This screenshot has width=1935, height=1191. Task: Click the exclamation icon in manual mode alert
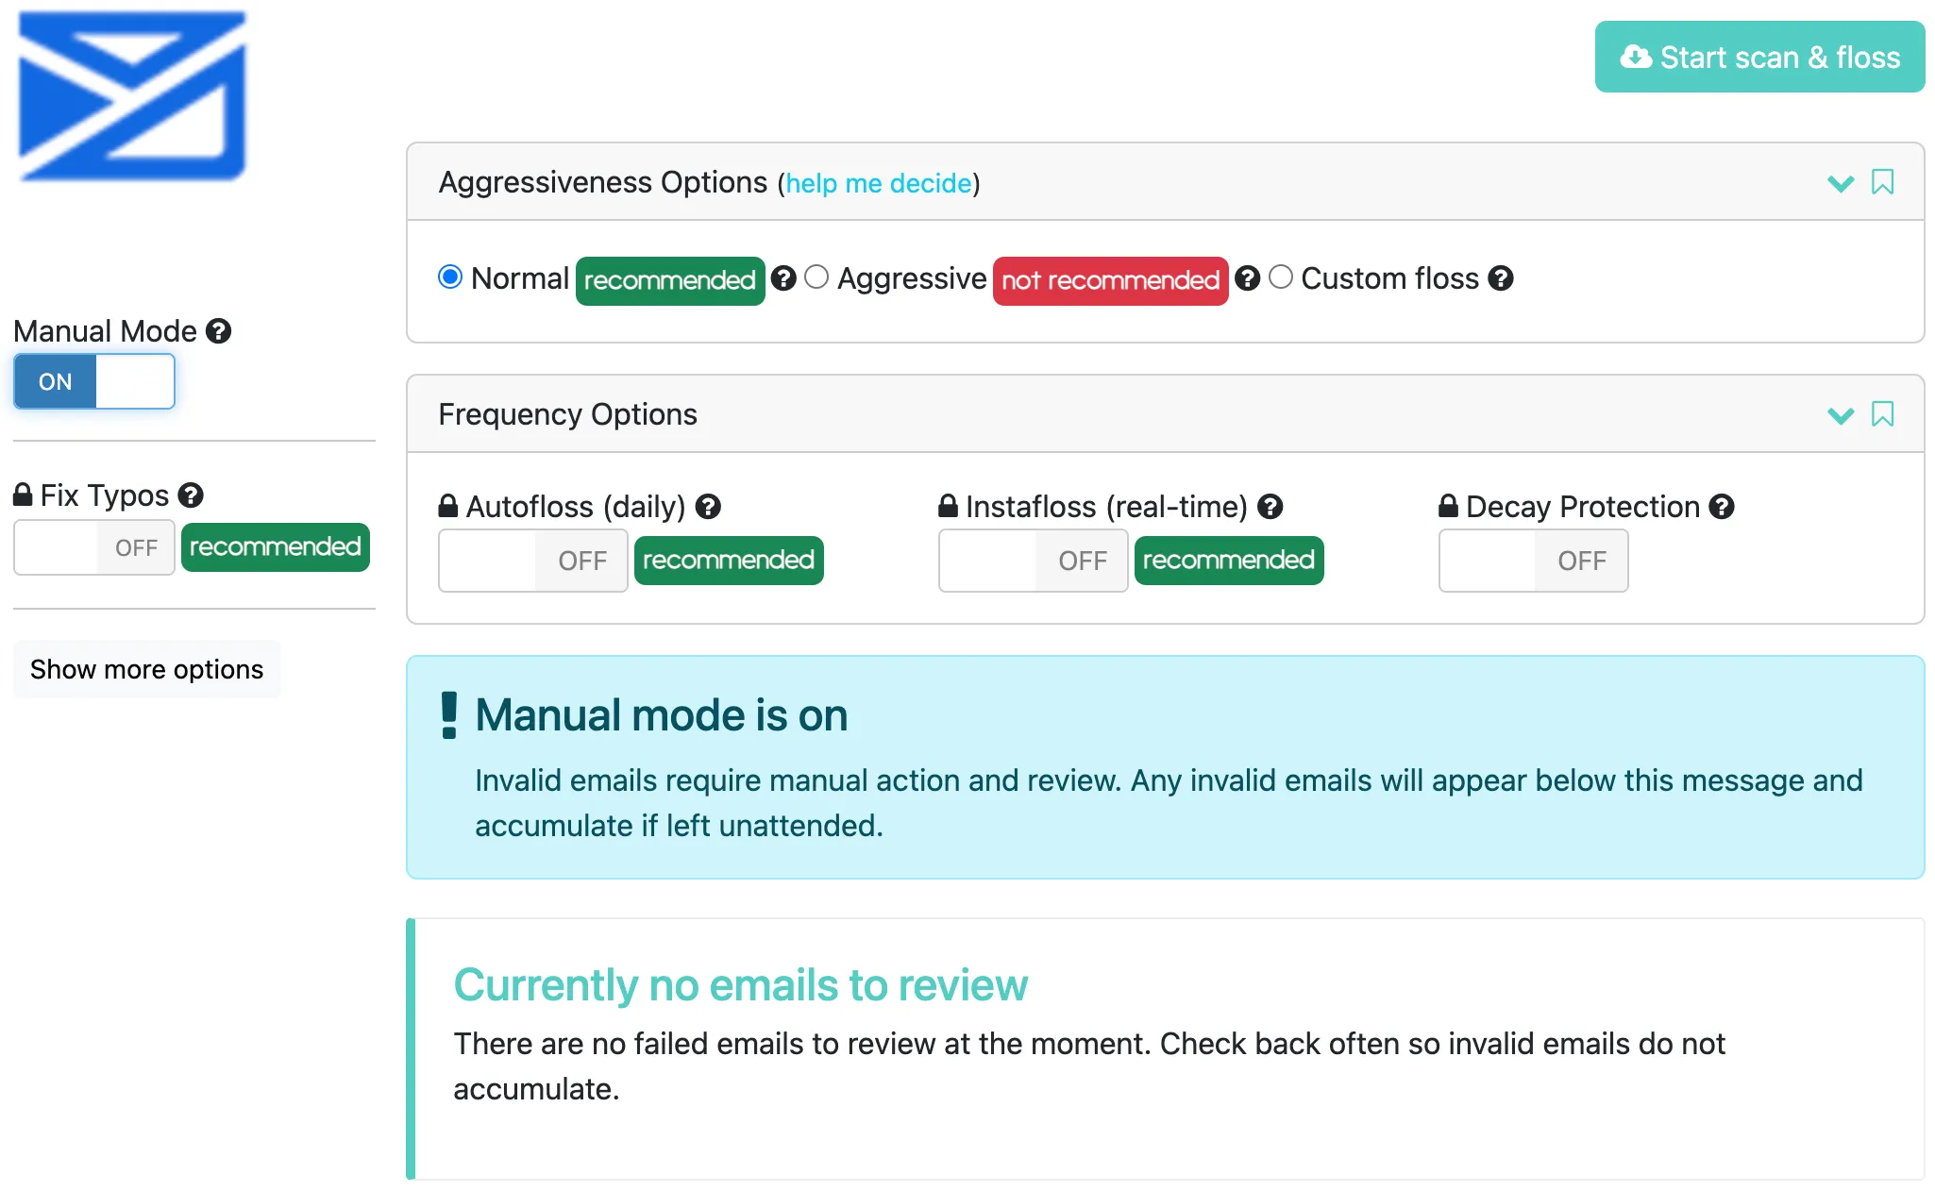[449, 715]
